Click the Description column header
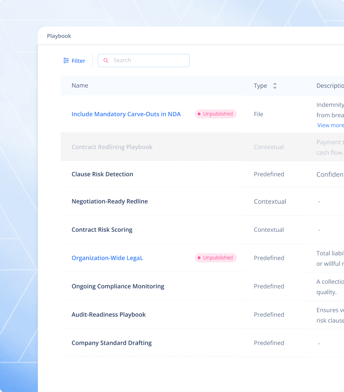The height and width of the screenshot is (392, 344). coord(330,86)
